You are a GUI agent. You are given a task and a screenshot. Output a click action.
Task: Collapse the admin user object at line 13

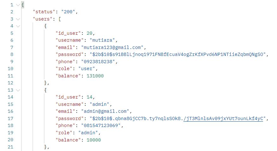[x=18, y=90]
